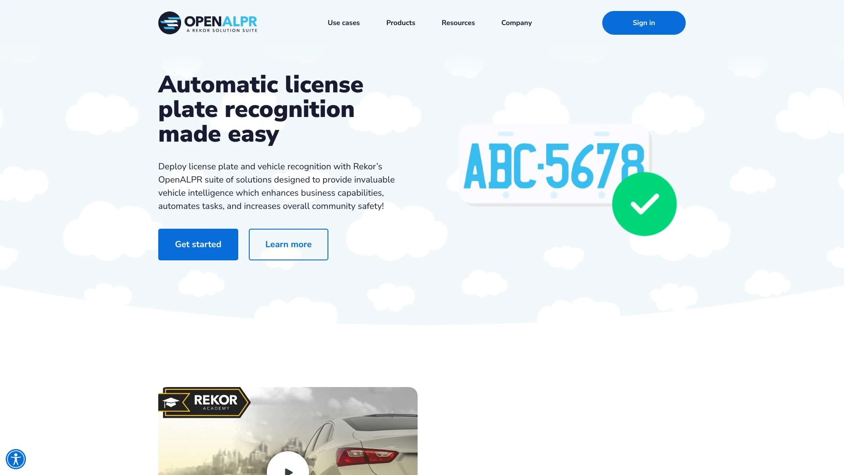844x475 pixels.
Task: Click the circular OpenALPR brand icon
Action: point(170,22)
